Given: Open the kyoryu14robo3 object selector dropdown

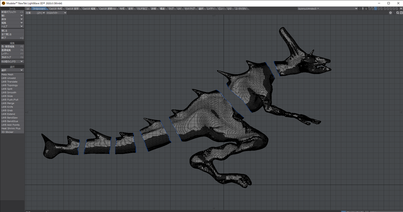Looking at the screenshot, I should [x=328, y=8].
